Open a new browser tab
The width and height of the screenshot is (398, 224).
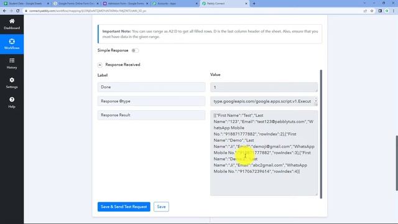pyautogui.click(x=254, y=4)
